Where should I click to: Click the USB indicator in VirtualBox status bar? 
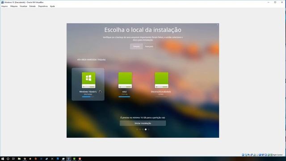(254, 155)
